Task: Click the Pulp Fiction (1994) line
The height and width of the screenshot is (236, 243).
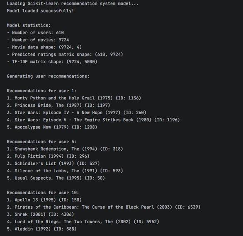Action: [x=48, y=157]
